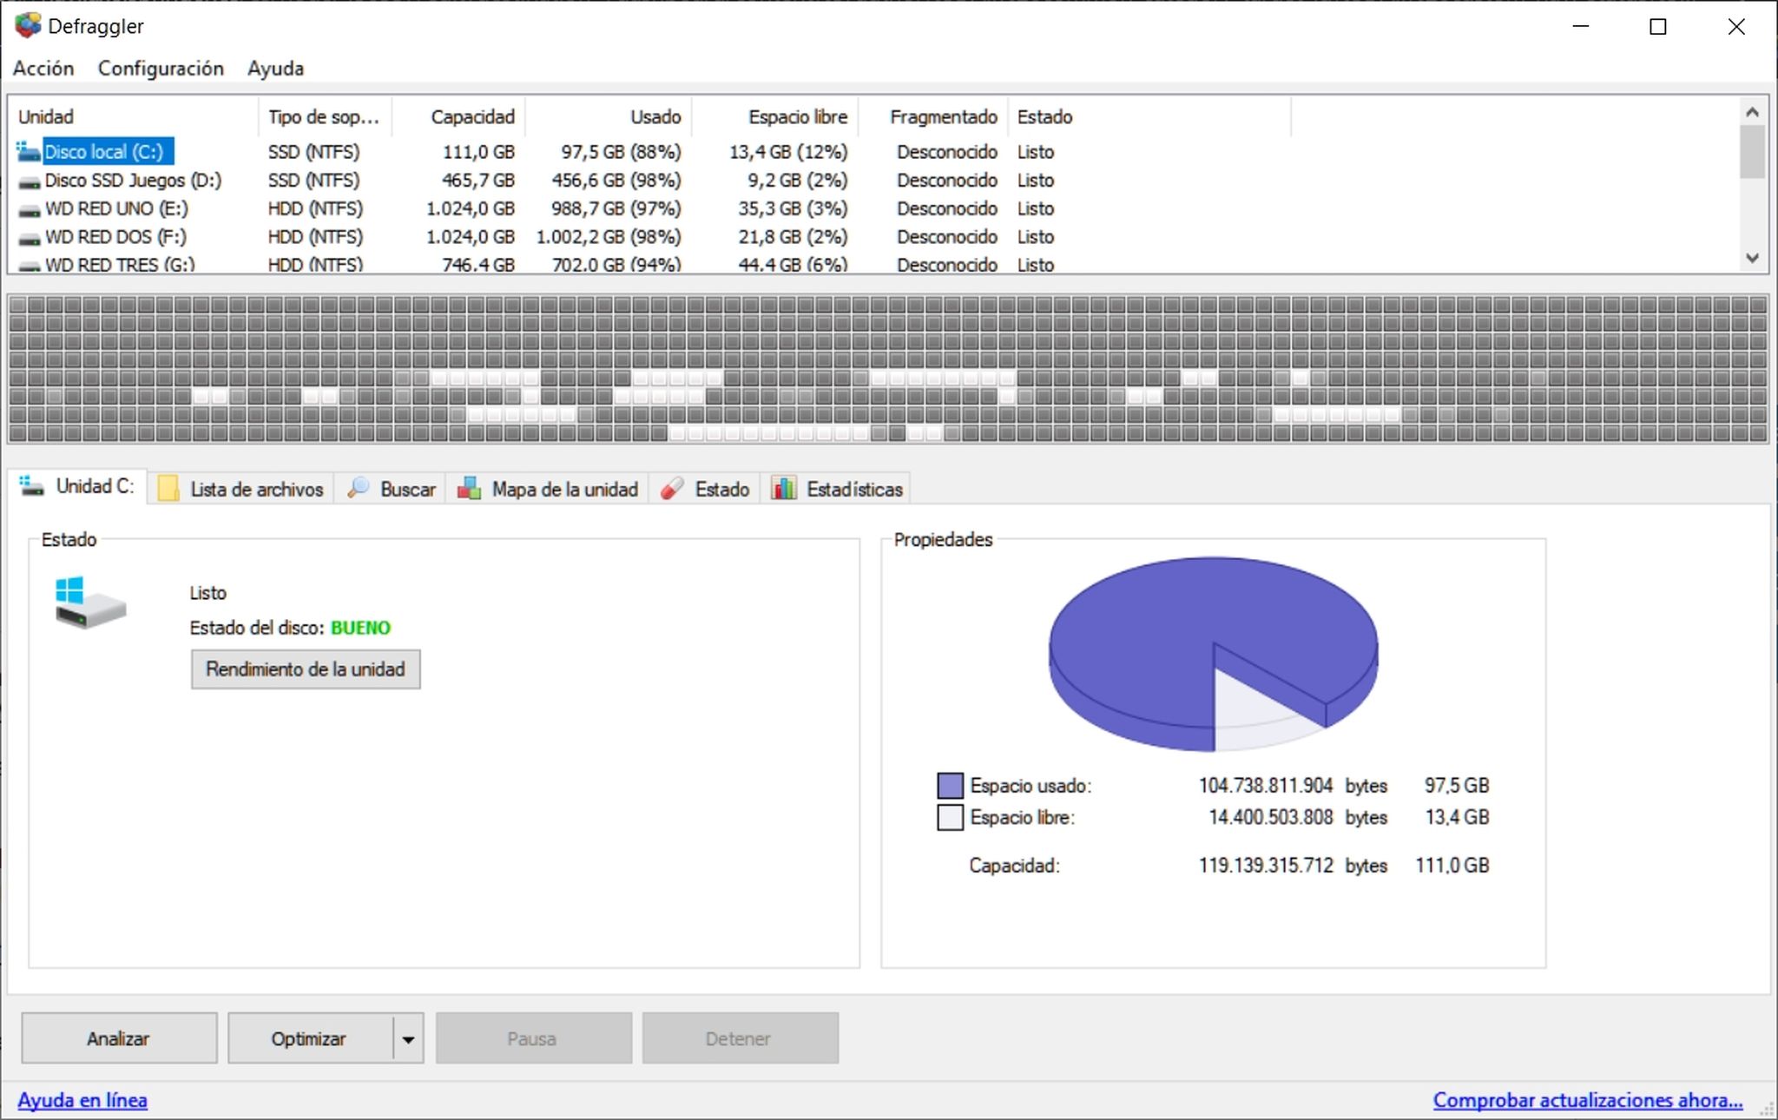Click the Estado pill icon tab
Screen dimensions: 1778x1120
671,490
